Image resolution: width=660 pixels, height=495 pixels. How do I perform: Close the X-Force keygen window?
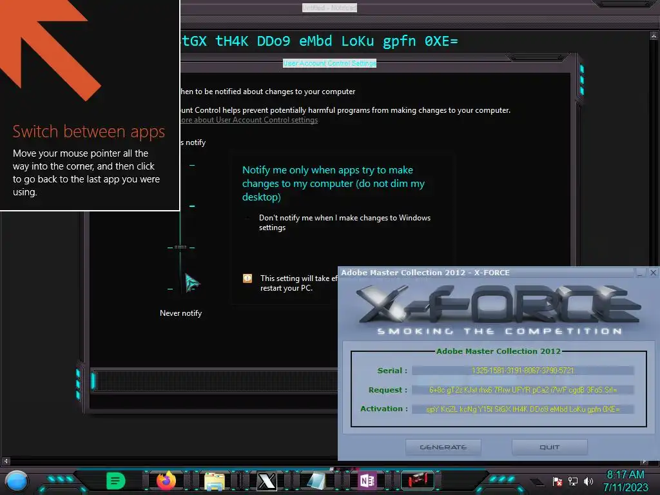(x=653, y=273)
